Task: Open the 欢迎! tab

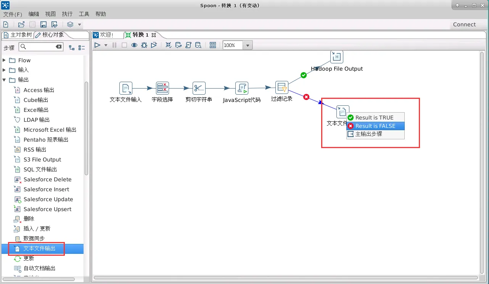Action: point(103,35)
